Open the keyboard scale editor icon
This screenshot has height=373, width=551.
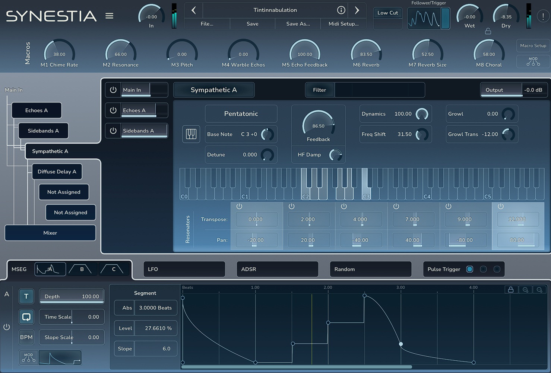point(191,134)
